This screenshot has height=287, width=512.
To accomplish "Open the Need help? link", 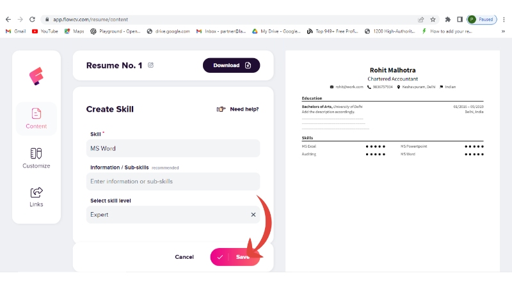I will 238,109.
